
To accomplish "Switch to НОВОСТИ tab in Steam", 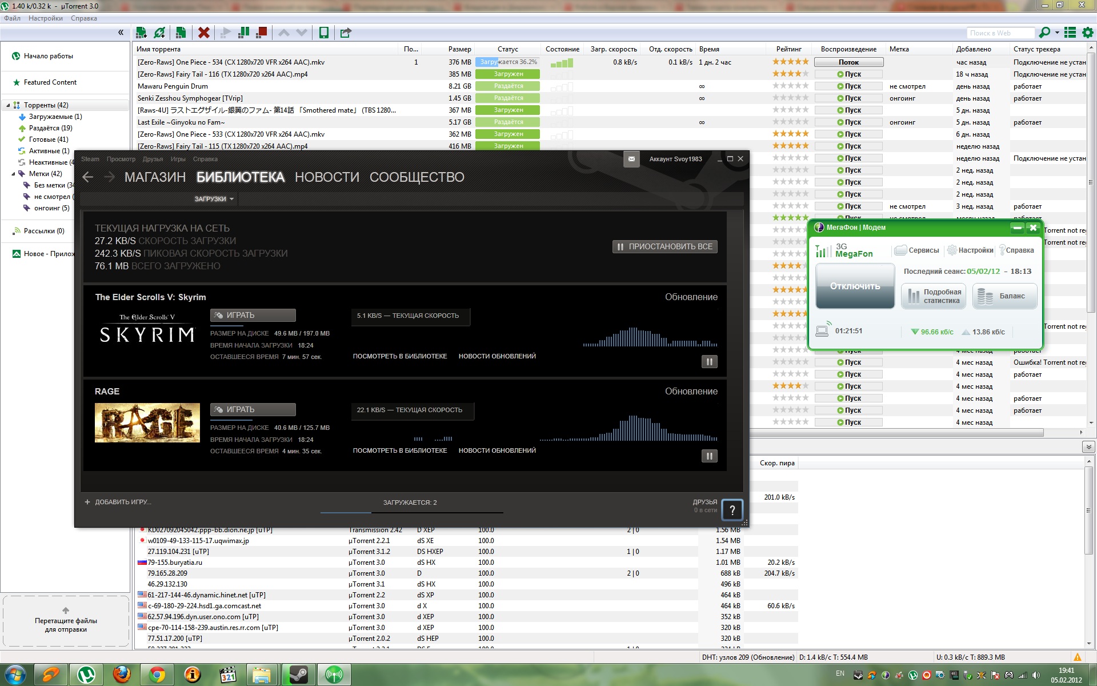I will coord(327,177).
